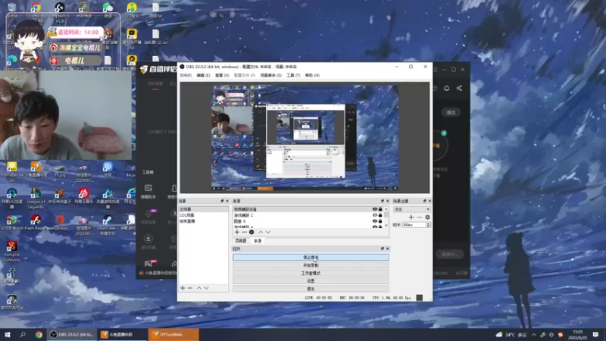Open 帮助(H) menu in OBS
This screenshot has width=606, height=341.
pos(312,75)
